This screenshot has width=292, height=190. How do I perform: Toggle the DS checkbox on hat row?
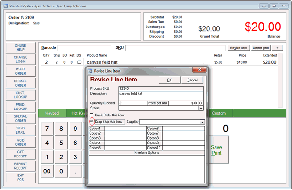79,62
